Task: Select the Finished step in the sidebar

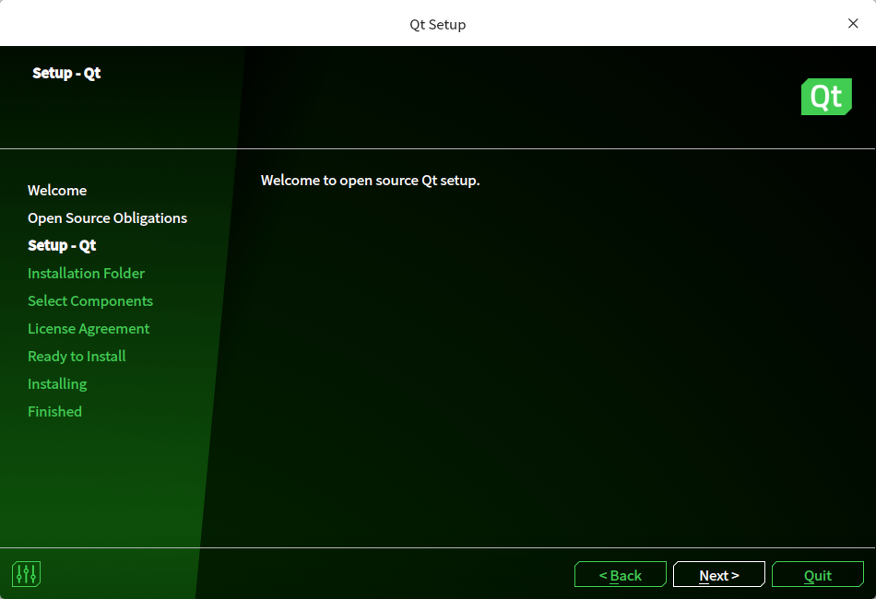Action: 54,411
